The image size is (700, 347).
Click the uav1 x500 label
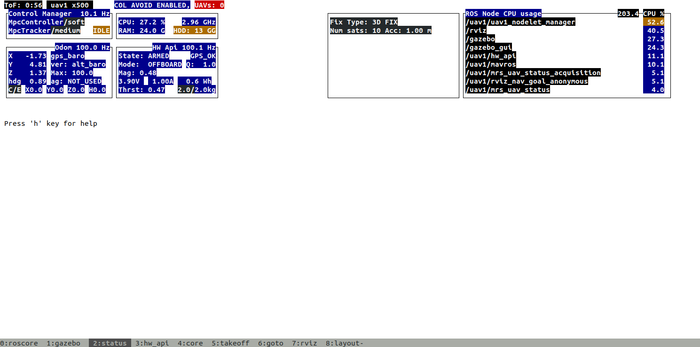click(70, 5)
